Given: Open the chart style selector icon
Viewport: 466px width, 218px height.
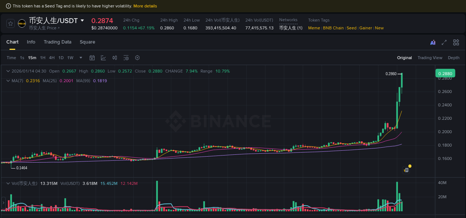Looking at the screenshot, I should point(103,58).
